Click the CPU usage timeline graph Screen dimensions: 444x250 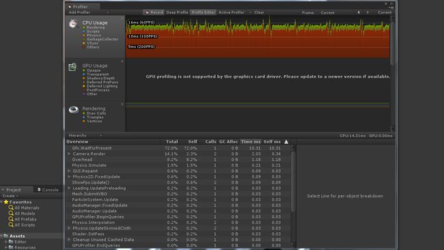click(258, 37)
